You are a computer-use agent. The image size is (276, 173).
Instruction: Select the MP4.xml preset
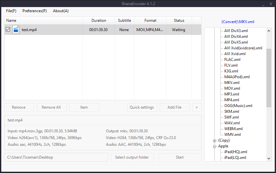pos(232,100)
